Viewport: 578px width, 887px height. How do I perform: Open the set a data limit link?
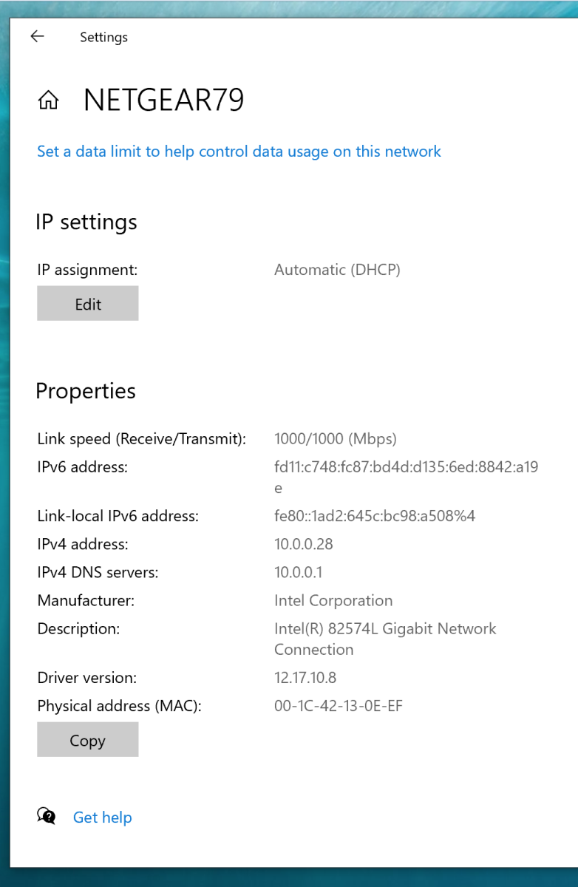coord(239,152)
